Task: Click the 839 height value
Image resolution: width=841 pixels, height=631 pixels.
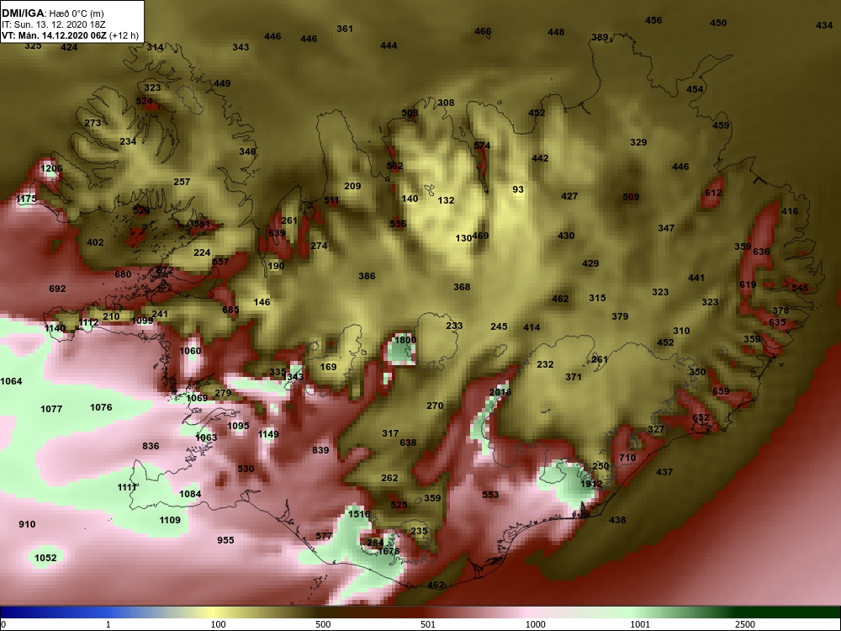Action: [x=320, y=450]
